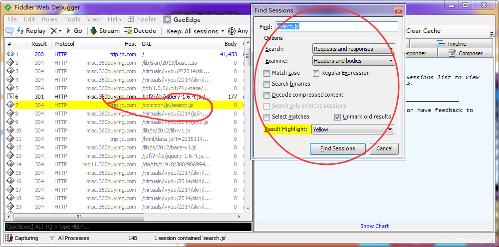Open the Rules menu
This screenshot has height=247, width=499.
click(49, 19)
